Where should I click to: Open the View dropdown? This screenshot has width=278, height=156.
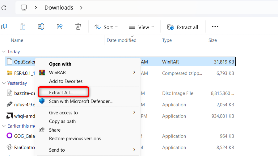141,27
